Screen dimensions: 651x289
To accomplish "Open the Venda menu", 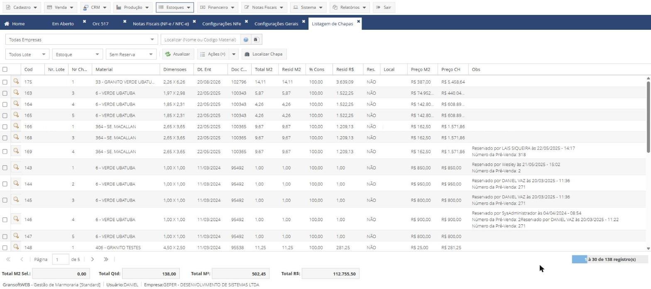I will click(x=60, y=7).
